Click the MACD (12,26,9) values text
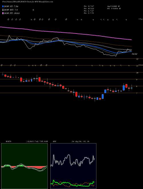The height and width of the screenshot is (189, 143). click(x=37, y=141)
